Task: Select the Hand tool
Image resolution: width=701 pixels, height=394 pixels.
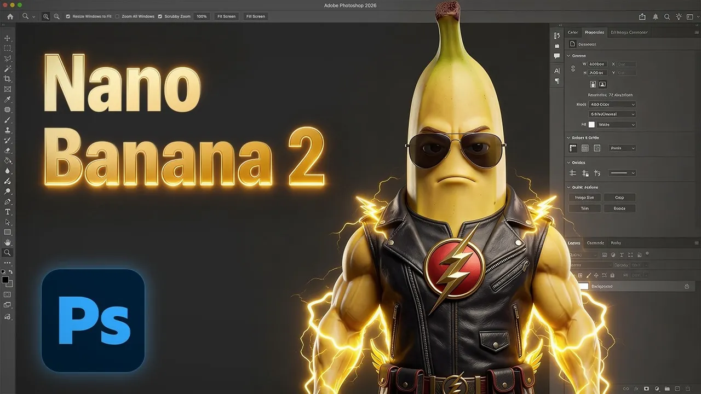Action: pyautogui.click(x=8, y=242)
